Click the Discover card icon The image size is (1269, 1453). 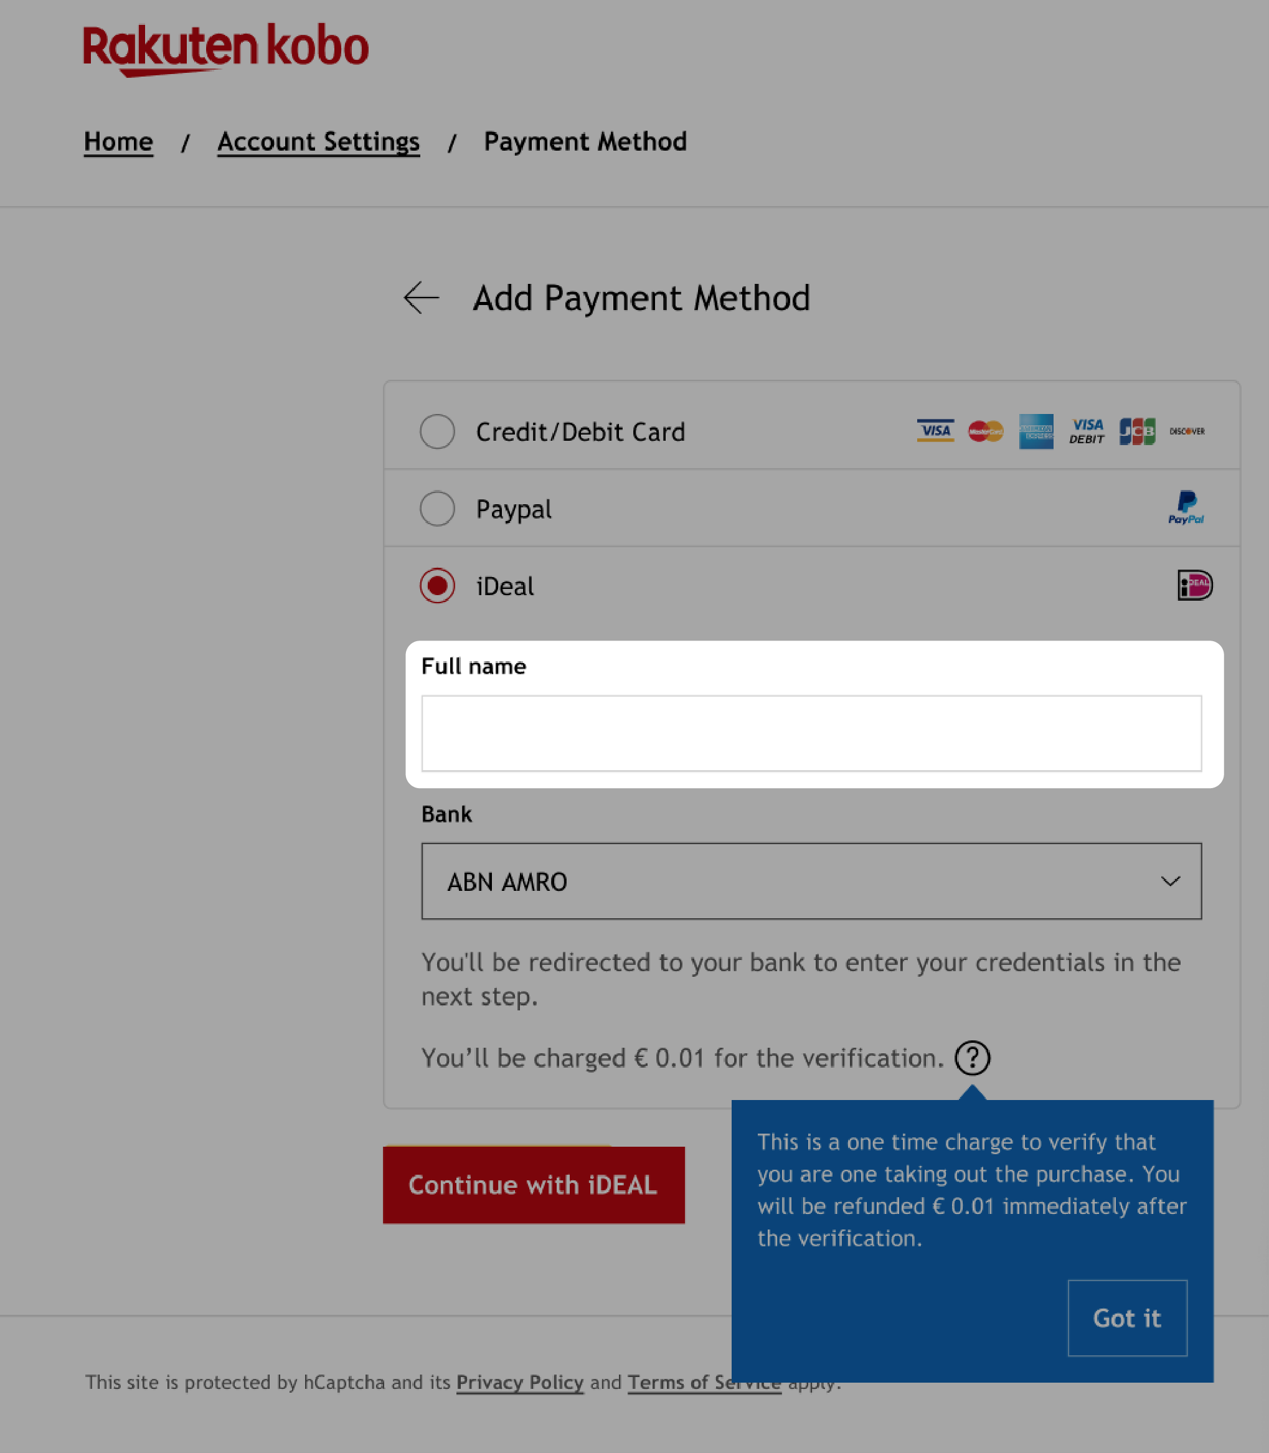click(x=1186, y=431)
